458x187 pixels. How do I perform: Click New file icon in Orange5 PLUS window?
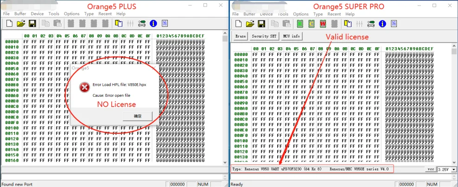10,23
